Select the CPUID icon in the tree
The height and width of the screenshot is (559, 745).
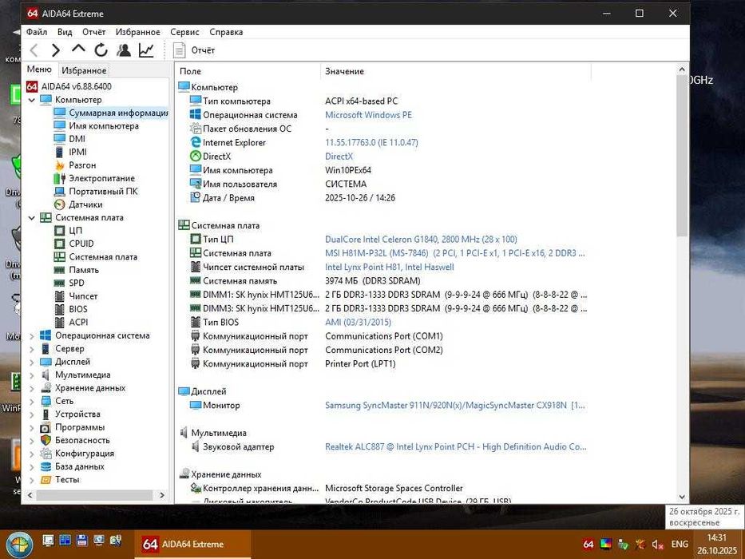(59, 244)
